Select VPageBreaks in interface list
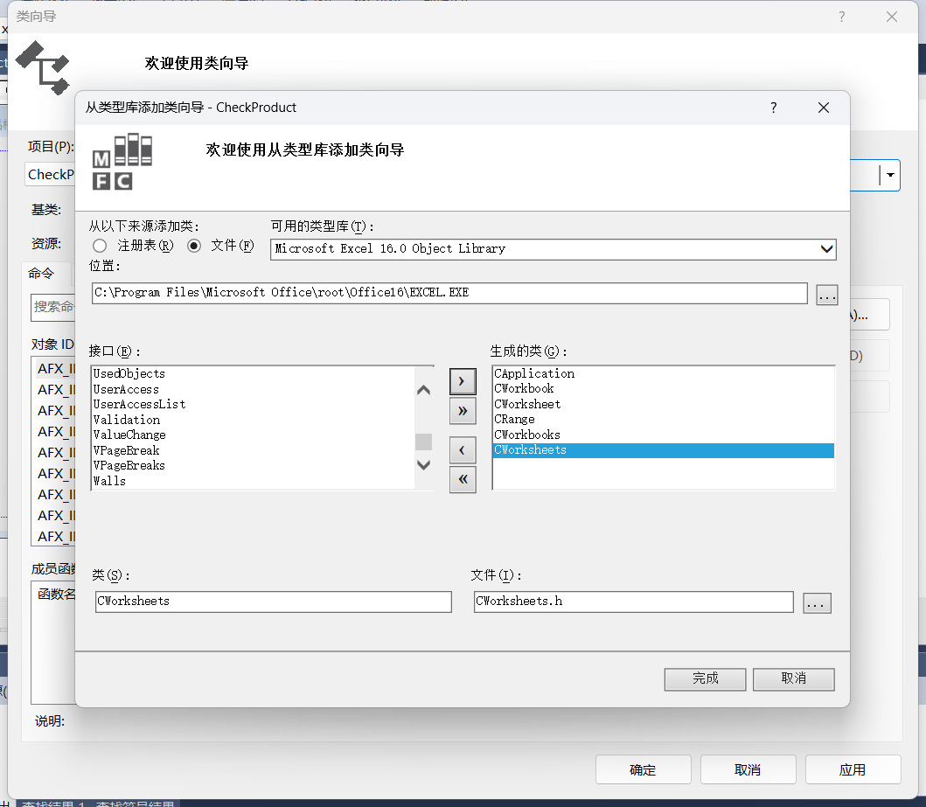 (x=254, y=466)
